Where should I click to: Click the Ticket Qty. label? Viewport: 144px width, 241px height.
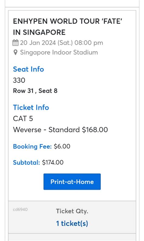(72, 211)
